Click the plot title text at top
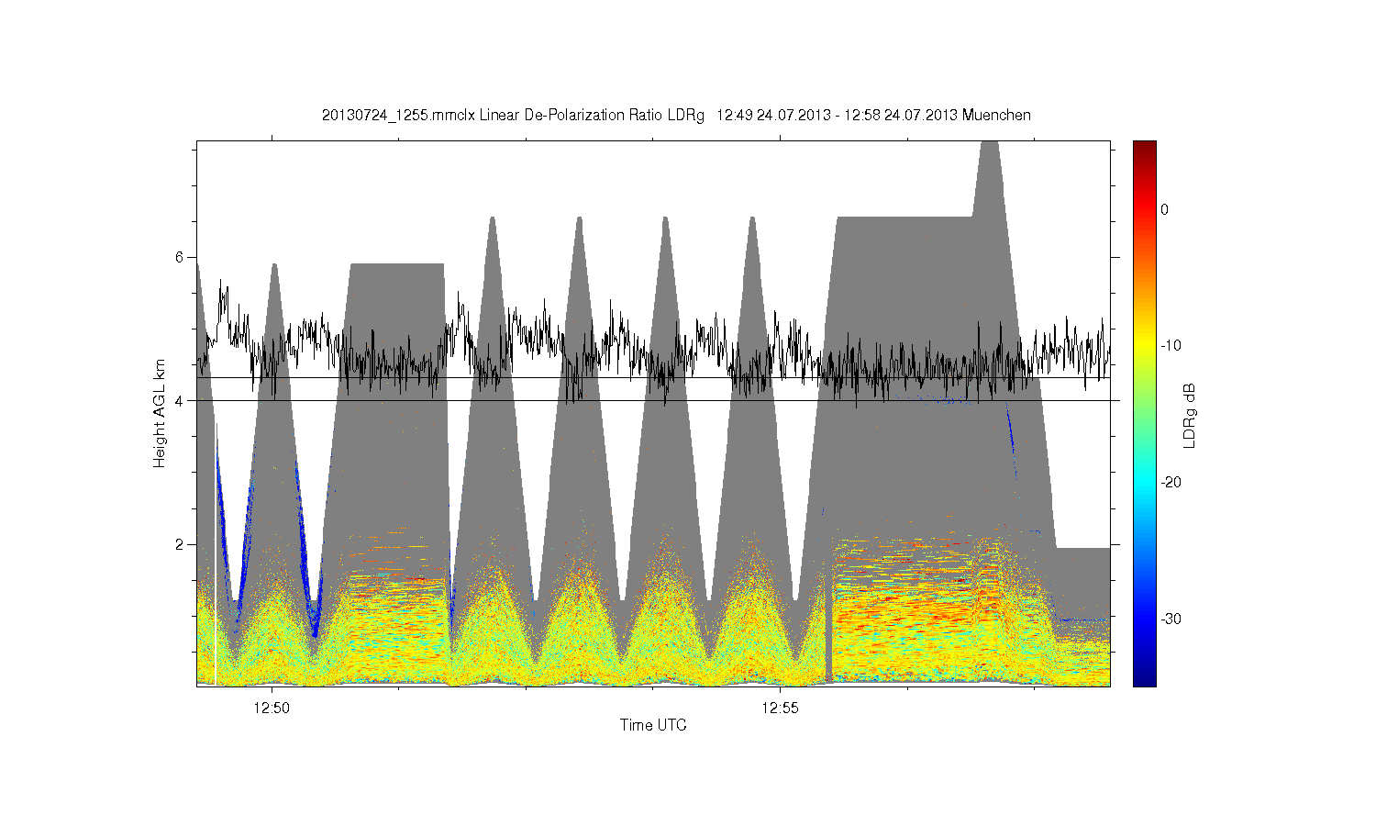 [x=676, y=116]
